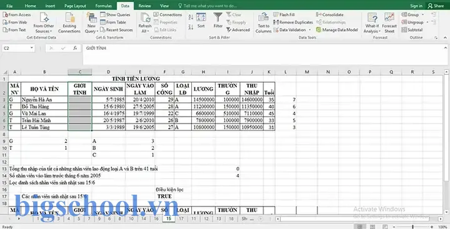
Task: Switch to Page Break Preview
Action: [384, 227]
